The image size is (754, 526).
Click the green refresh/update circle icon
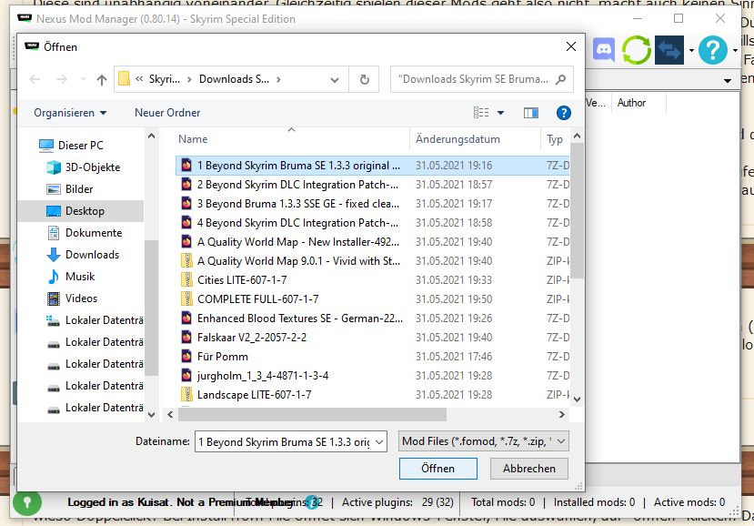637,49
